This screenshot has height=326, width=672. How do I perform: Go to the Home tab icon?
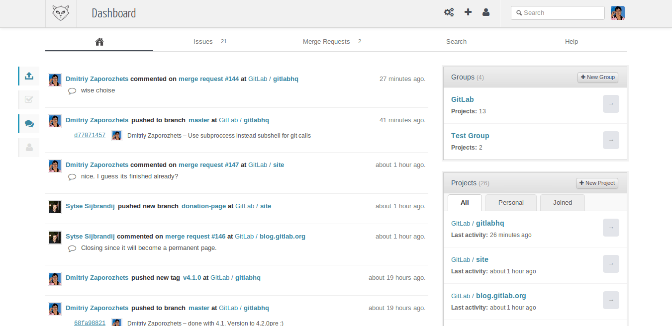pos(99,42)
